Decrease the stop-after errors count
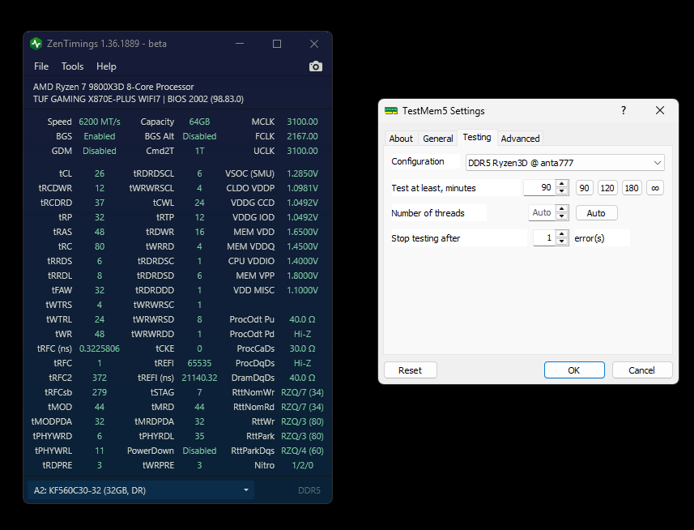Image resolution: width=694 pixels, height=530 pixels. click(x=562, y=241)
